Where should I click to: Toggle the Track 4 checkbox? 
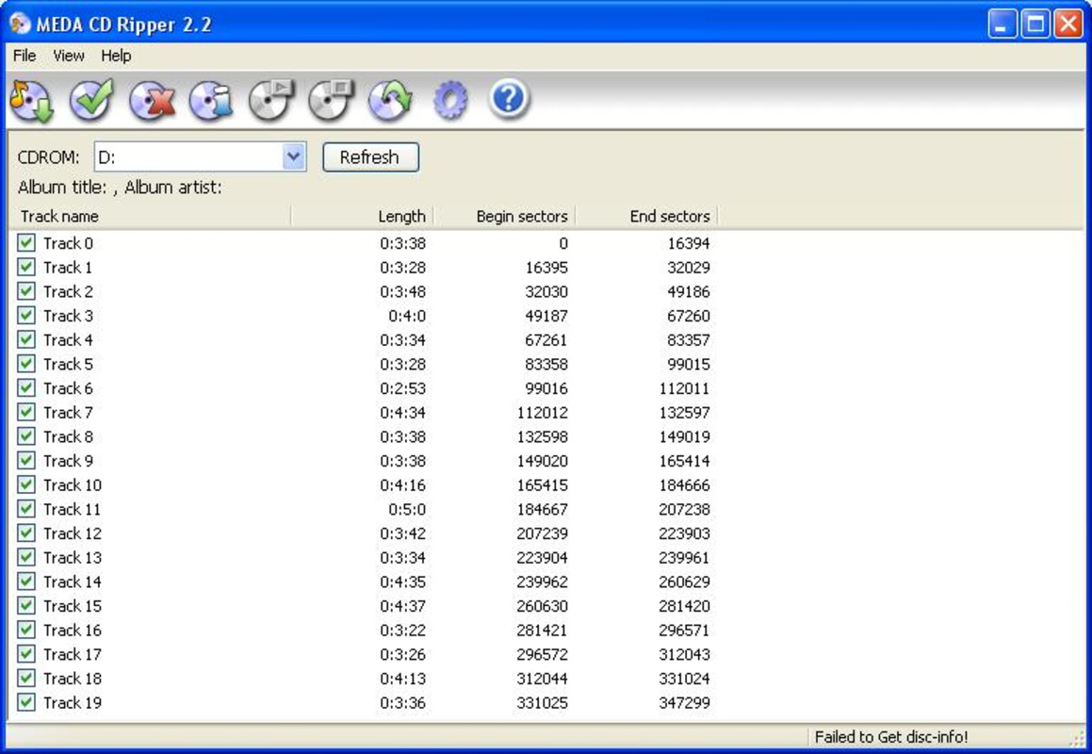click(26, 339)
